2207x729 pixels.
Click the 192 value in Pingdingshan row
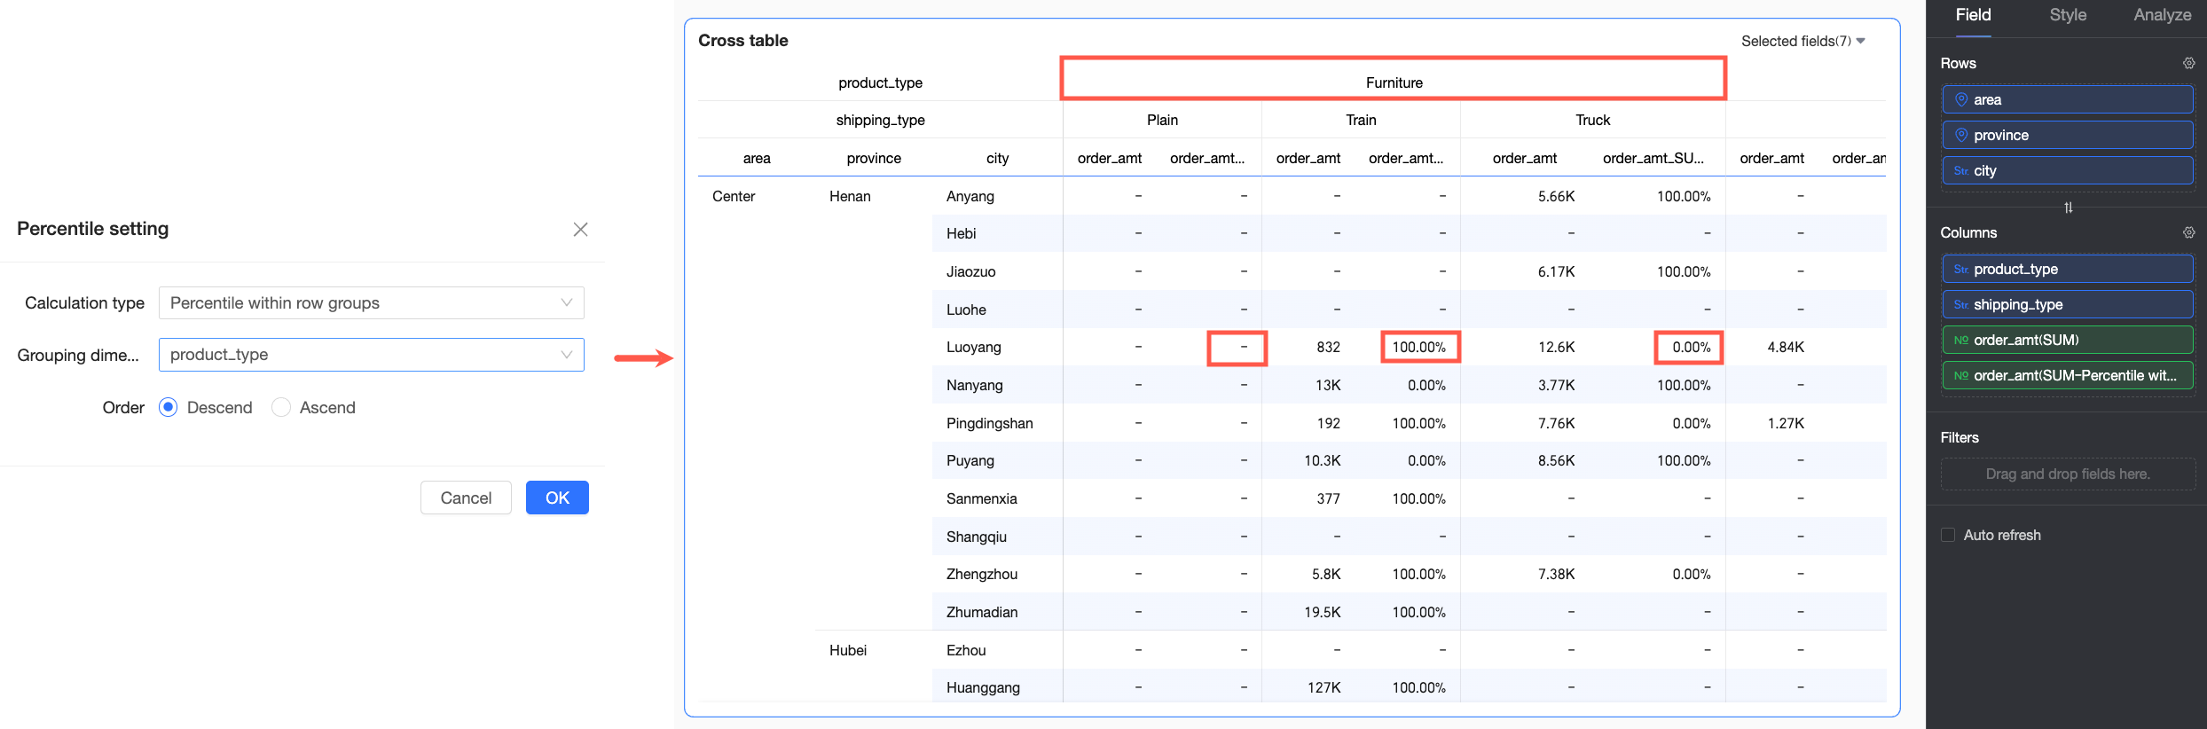(x=1328, y=424)
